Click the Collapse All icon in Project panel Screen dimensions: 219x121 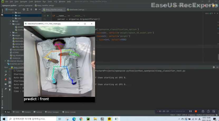click(32, 9)
